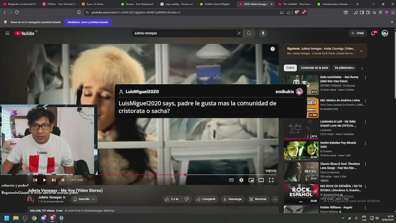
Task: Toggle theater mode view
Action: point(261,180)
